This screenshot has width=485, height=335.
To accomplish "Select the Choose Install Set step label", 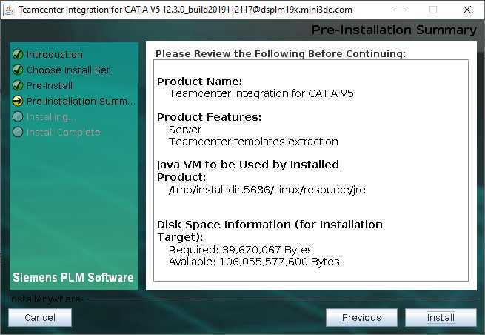I will click(x=68, y=70).
